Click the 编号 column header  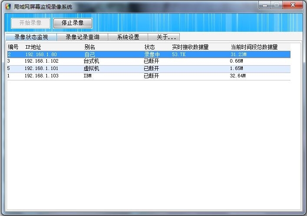pos(13,47)
